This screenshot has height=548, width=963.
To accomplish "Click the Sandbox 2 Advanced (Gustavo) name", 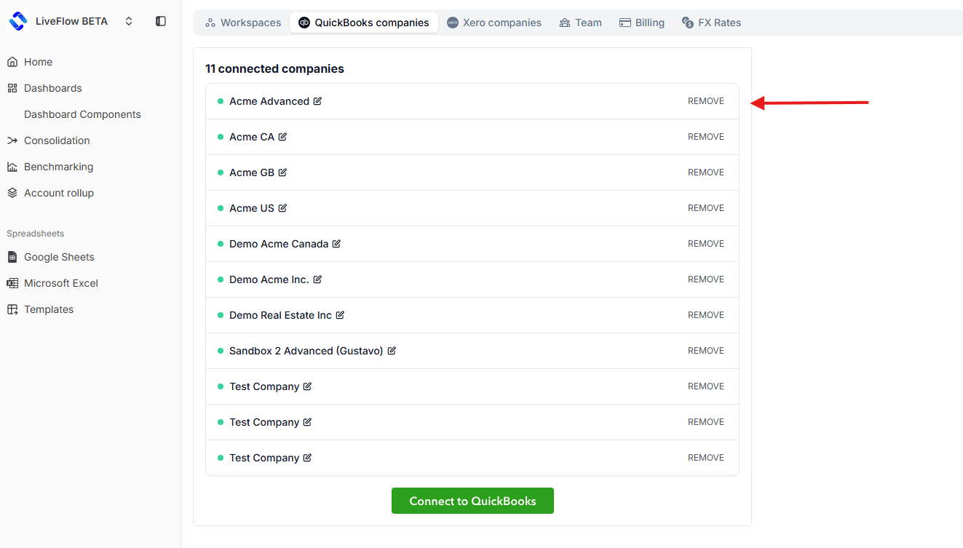I will tap(306, 351).
